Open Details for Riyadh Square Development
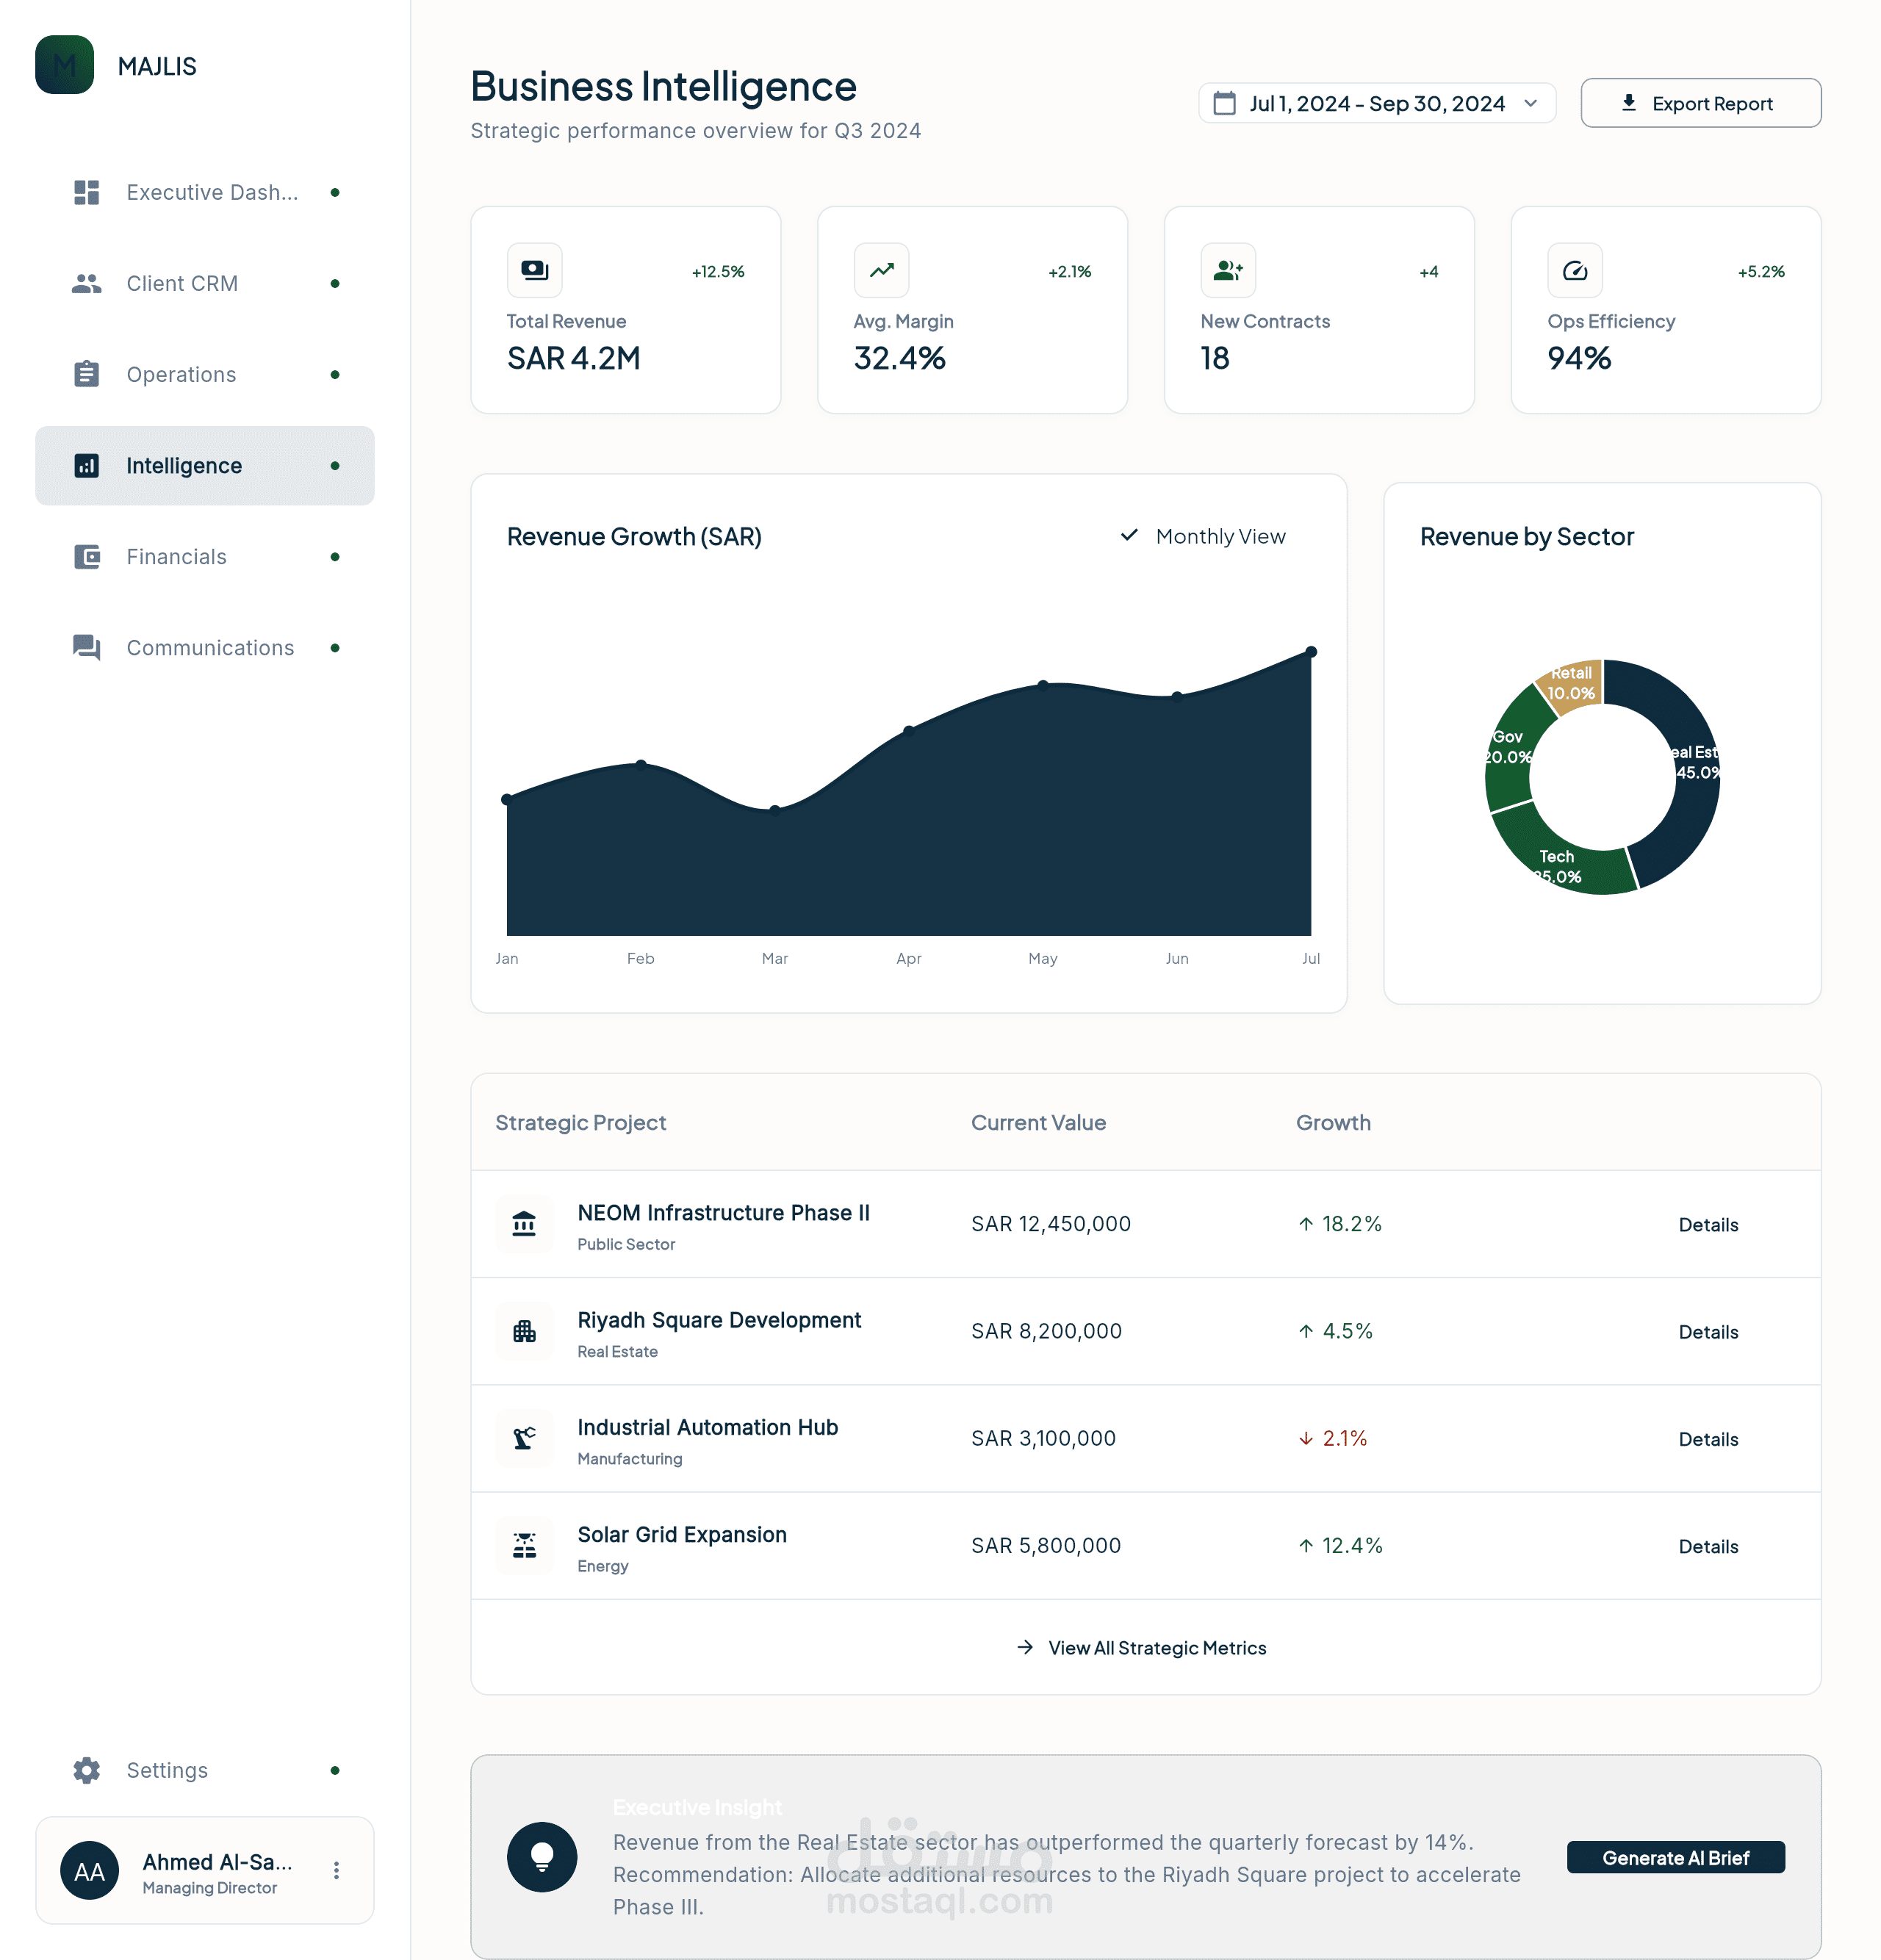 click(1707, 1332)
